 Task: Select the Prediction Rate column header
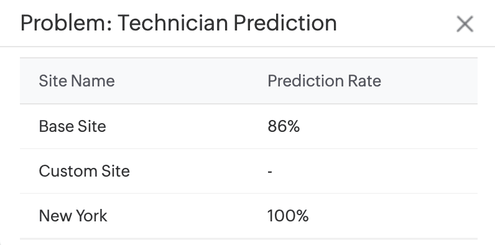(x=324, y=81)
